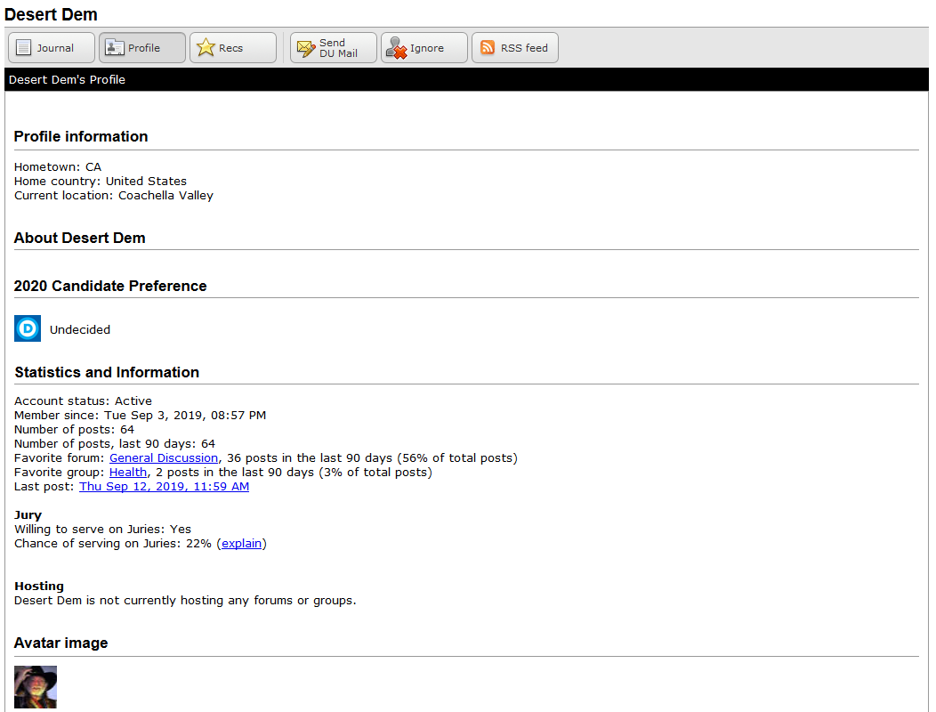Click the Profile information heading
Viewport: 936px width, 712px height.
[x=81, y=136]
